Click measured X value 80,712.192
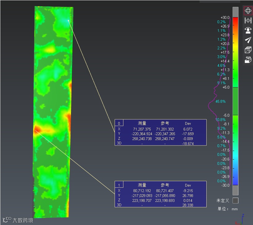The height and width of the screenshot is (225, 253). pyautogui.click(x=142, y=191)
